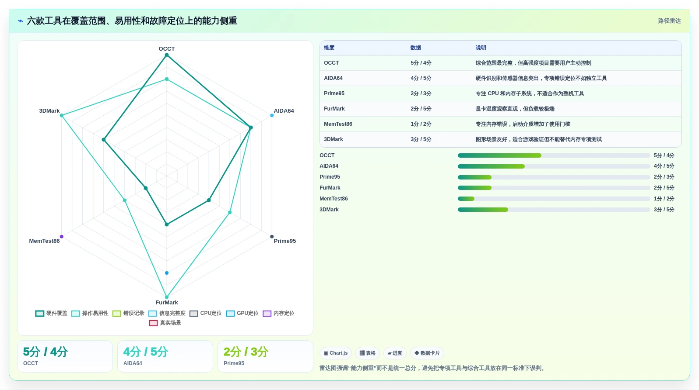Click the 3DMark progress bar
Viewport: 699px width, 390px height.
tap(554, 210)
